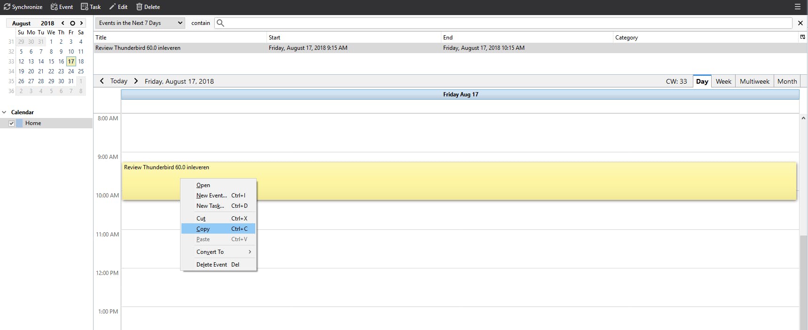Click the Edit toolbar button
The image size is (808, 330).
[118, 7]
